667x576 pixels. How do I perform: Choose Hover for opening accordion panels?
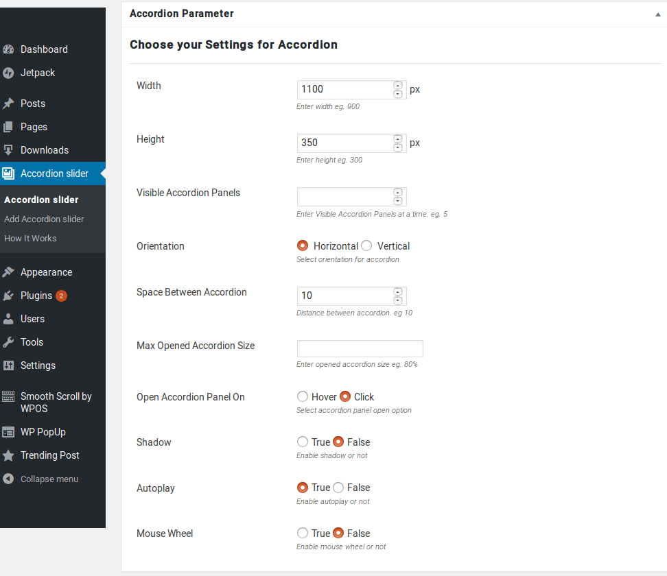pyautogui.click(x=303, y=396)
